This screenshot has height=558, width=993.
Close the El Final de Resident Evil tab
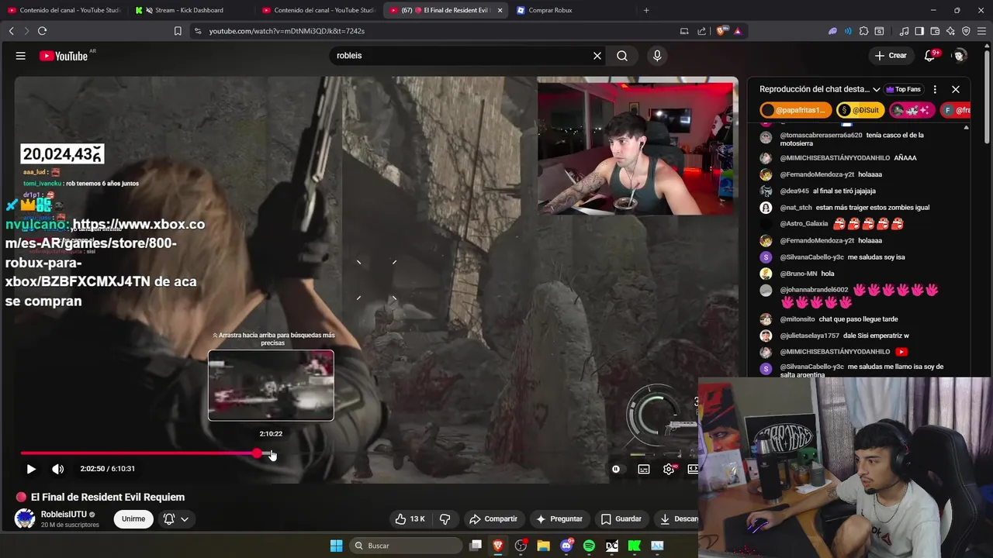coord(500,10)
